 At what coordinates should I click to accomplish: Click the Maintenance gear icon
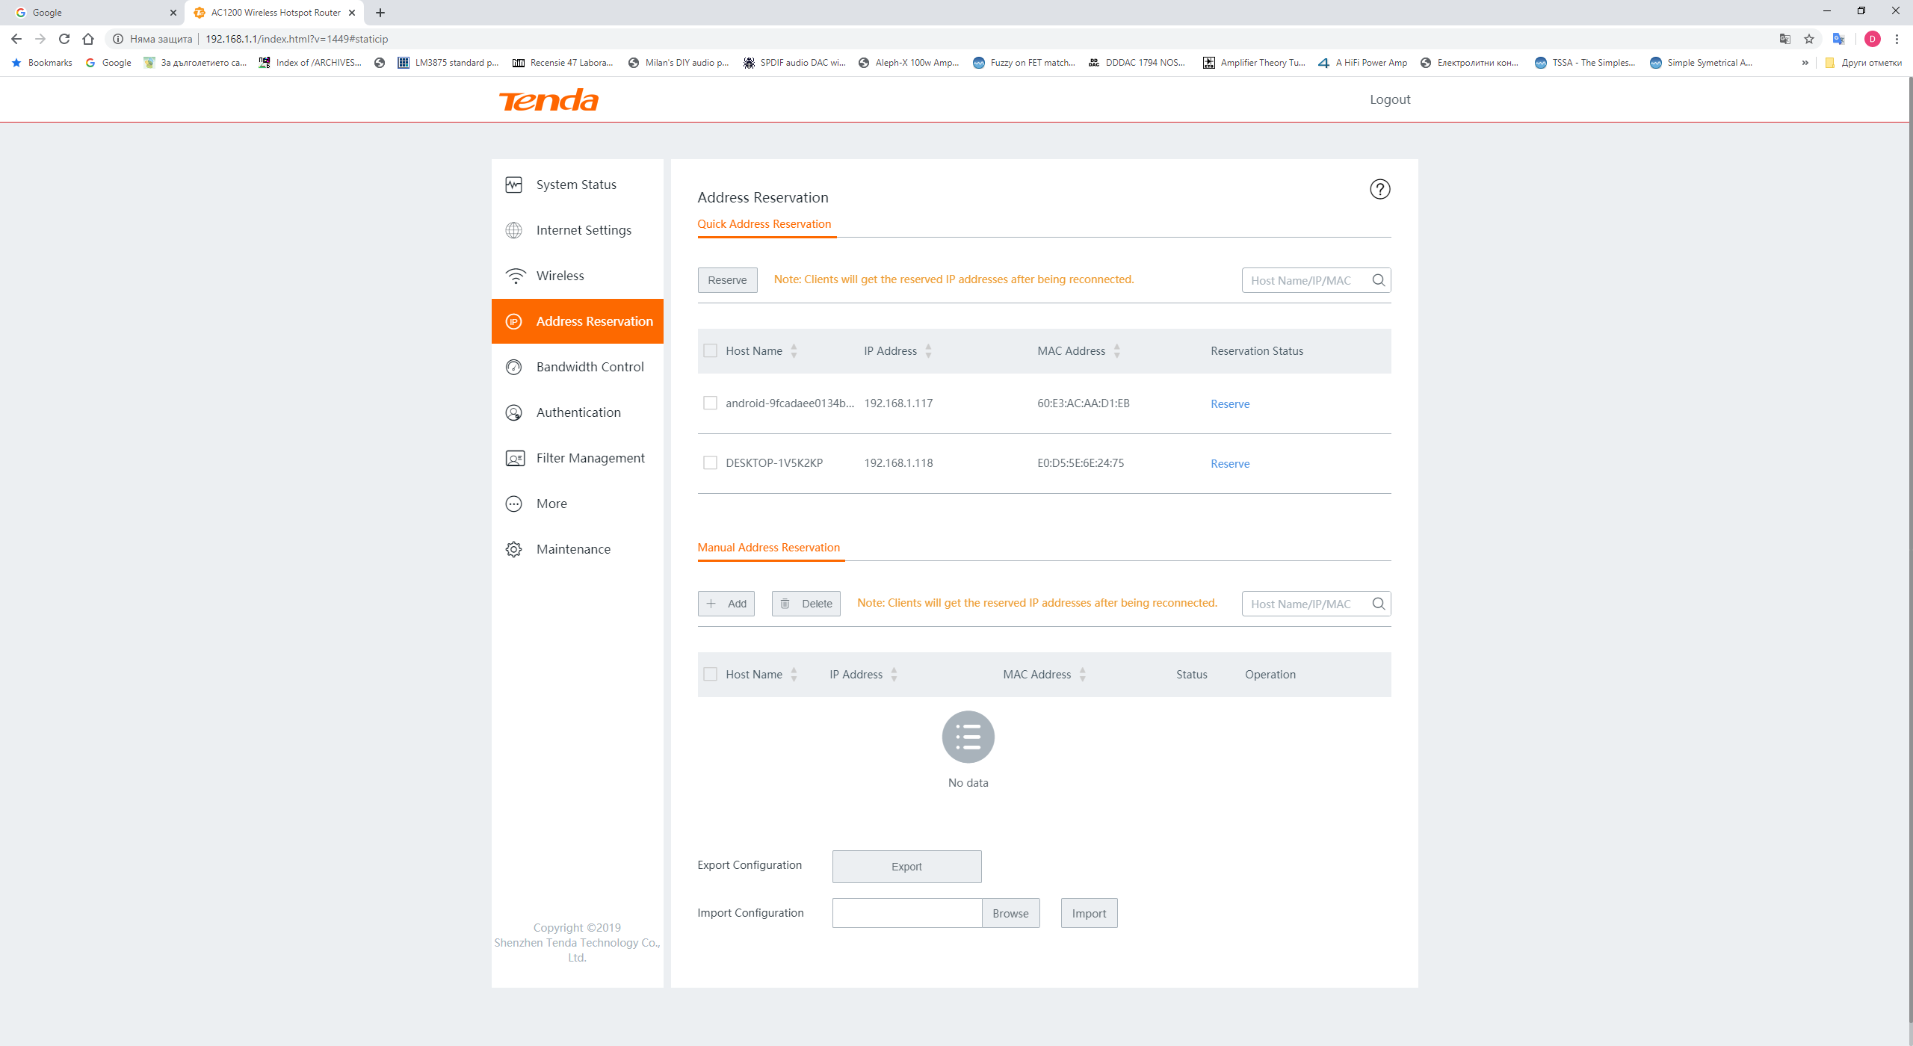tap(513, 549)
